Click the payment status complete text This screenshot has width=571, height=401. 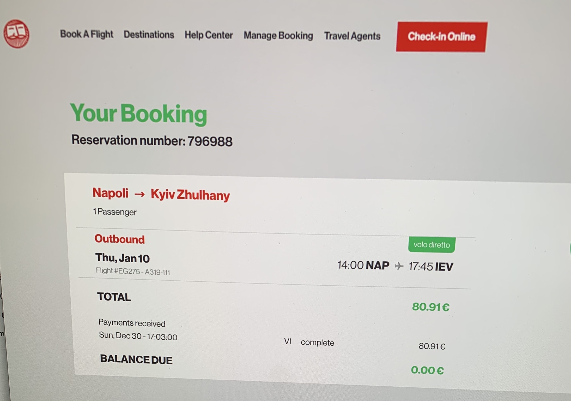click(317, 343)
